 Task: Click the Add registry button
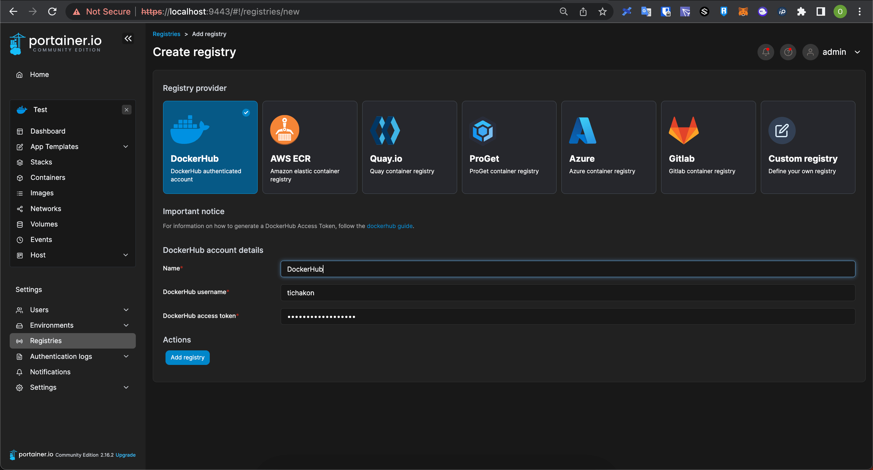[x=187, y=358]
